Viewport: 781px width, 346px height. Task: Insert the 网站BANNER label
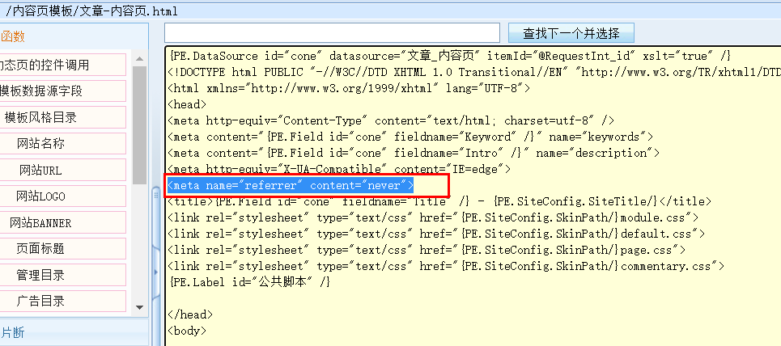(x=40, y=223)
